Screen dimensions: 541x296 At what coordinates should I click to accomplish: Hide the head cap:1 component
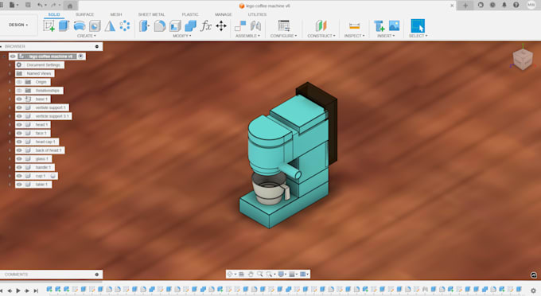(x=19, y=142)
